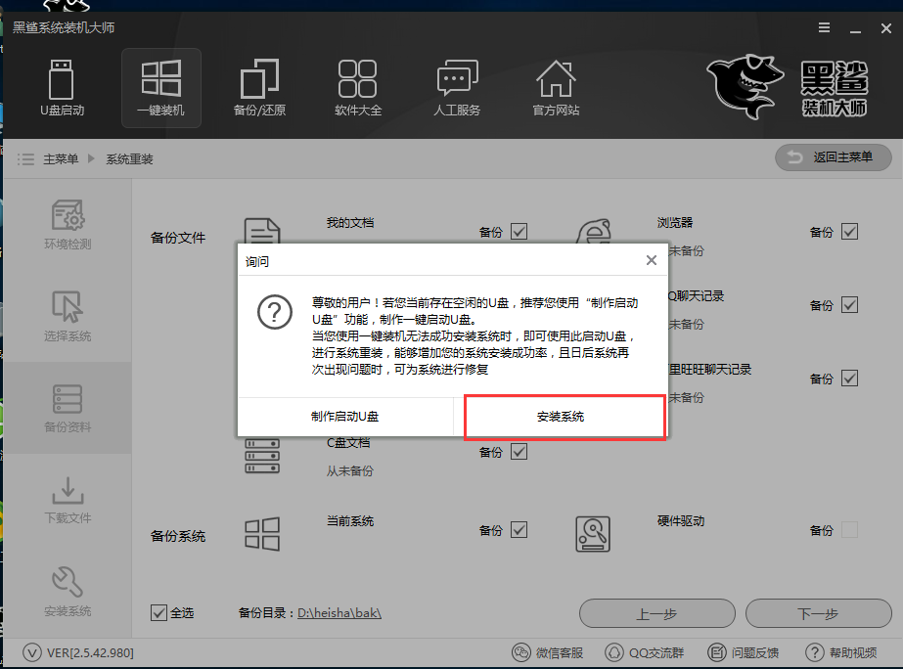Image resolution: width=903 pixels, height=669 pixels.
Task: Toggle 阿里旺旺聊天记录 backup checkbox
Action: pyautogui.click(x=849, y=379)
